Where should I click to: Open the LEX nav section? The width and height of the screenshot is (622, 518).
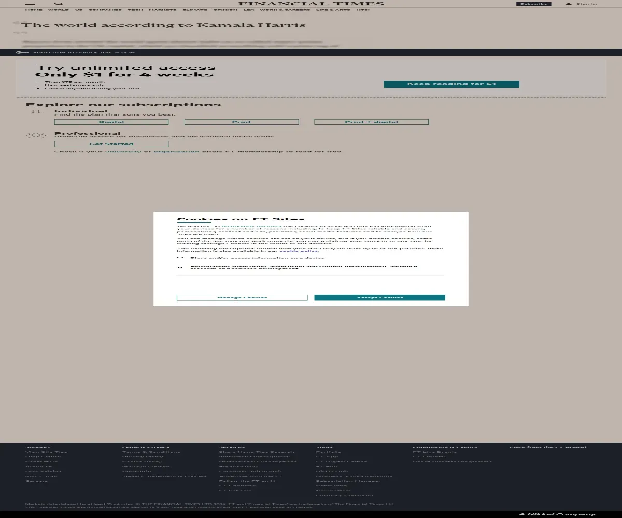[249, 10]
